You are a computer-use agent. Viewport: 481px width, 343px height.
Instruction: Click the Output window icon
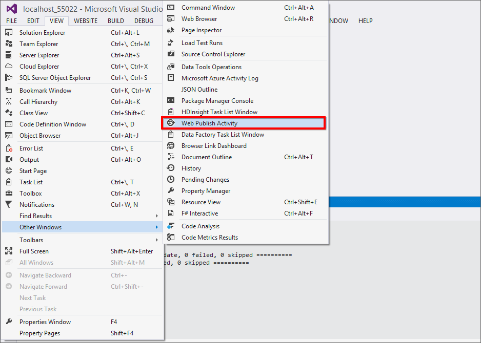click(7, 159)
